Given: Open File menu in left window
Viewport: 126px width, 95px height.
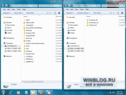Looking at the screenshot, I should tap(4, 9).
